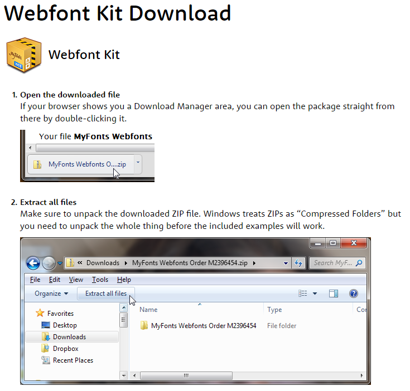
Task: Click the Webfont Kit box icon
Action: click(x=24, y=55)
